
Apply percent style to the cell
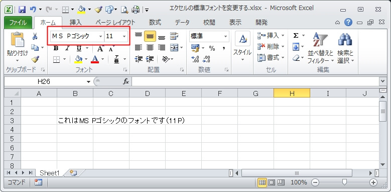[x=212, y=48]
